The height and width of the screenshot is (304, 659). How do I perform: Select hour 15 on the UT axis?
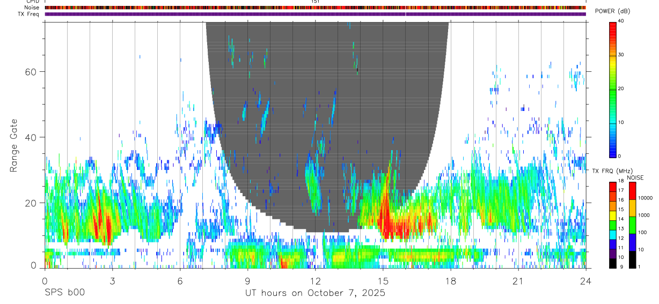[383, 280]
